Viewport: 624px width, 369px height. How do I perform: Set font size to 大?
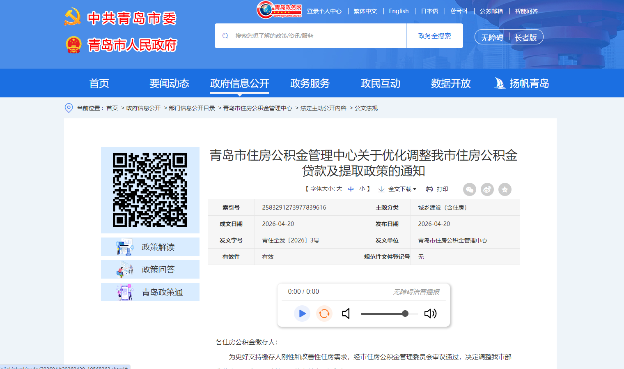point(339,189)
